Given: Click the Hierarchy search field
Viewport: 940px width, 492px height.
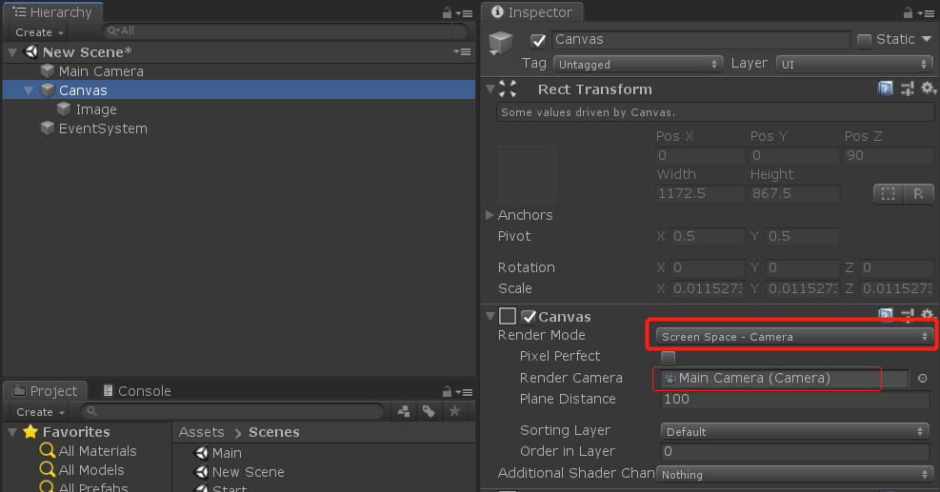Looking at the screenshot, I should (285, 30).
